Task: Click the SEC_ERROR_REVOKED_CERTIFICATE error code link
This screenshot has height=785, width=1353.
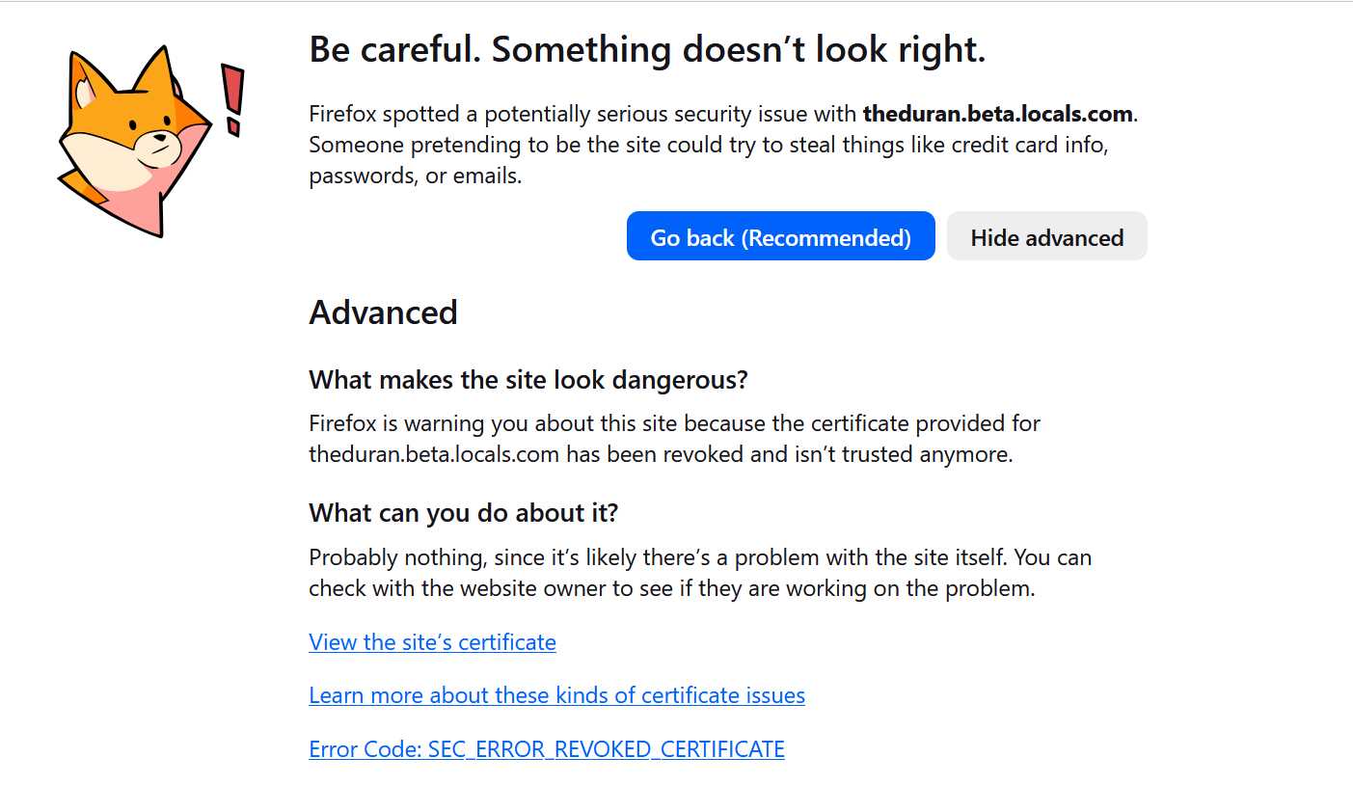Action: pos(546,749)
